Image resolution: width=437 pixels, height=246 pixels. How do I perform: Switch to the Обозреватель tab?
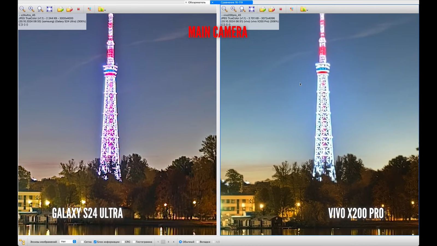(x=197, y=2)
